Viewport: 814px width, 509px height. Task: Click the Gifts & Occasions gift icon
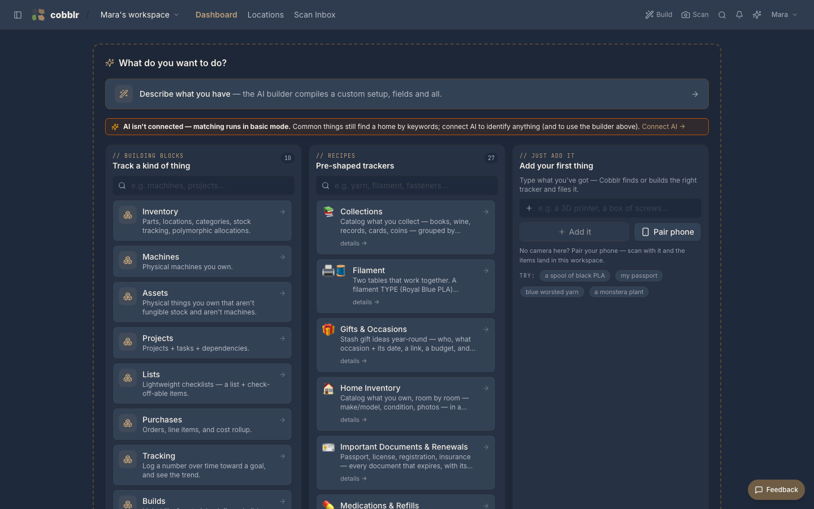pos(328,329)
